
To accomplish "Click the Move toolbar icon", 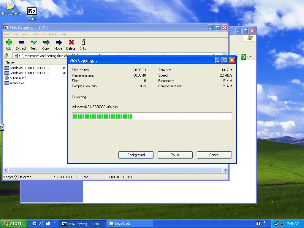I will (x=58, y=42).
